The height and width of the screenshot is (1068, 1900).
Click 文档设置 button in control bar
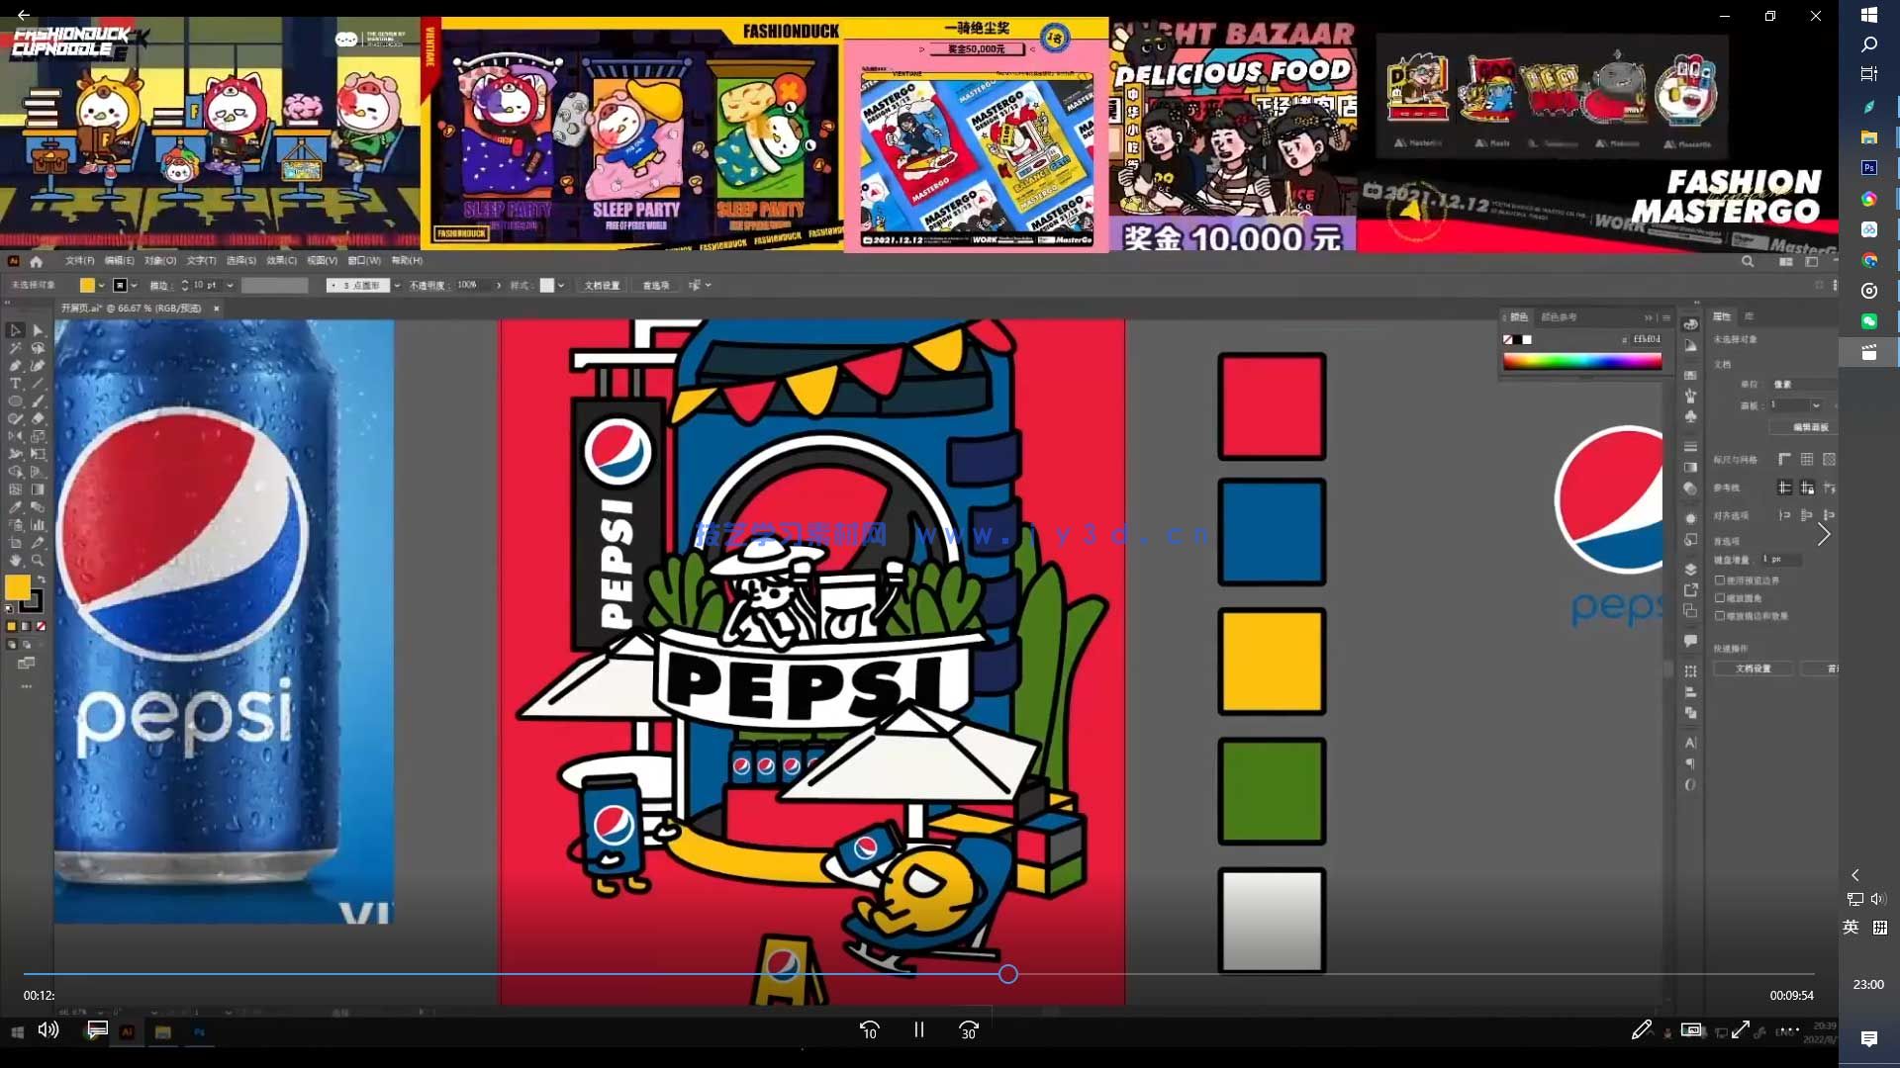pyautogui.click(x=601, y=286)
